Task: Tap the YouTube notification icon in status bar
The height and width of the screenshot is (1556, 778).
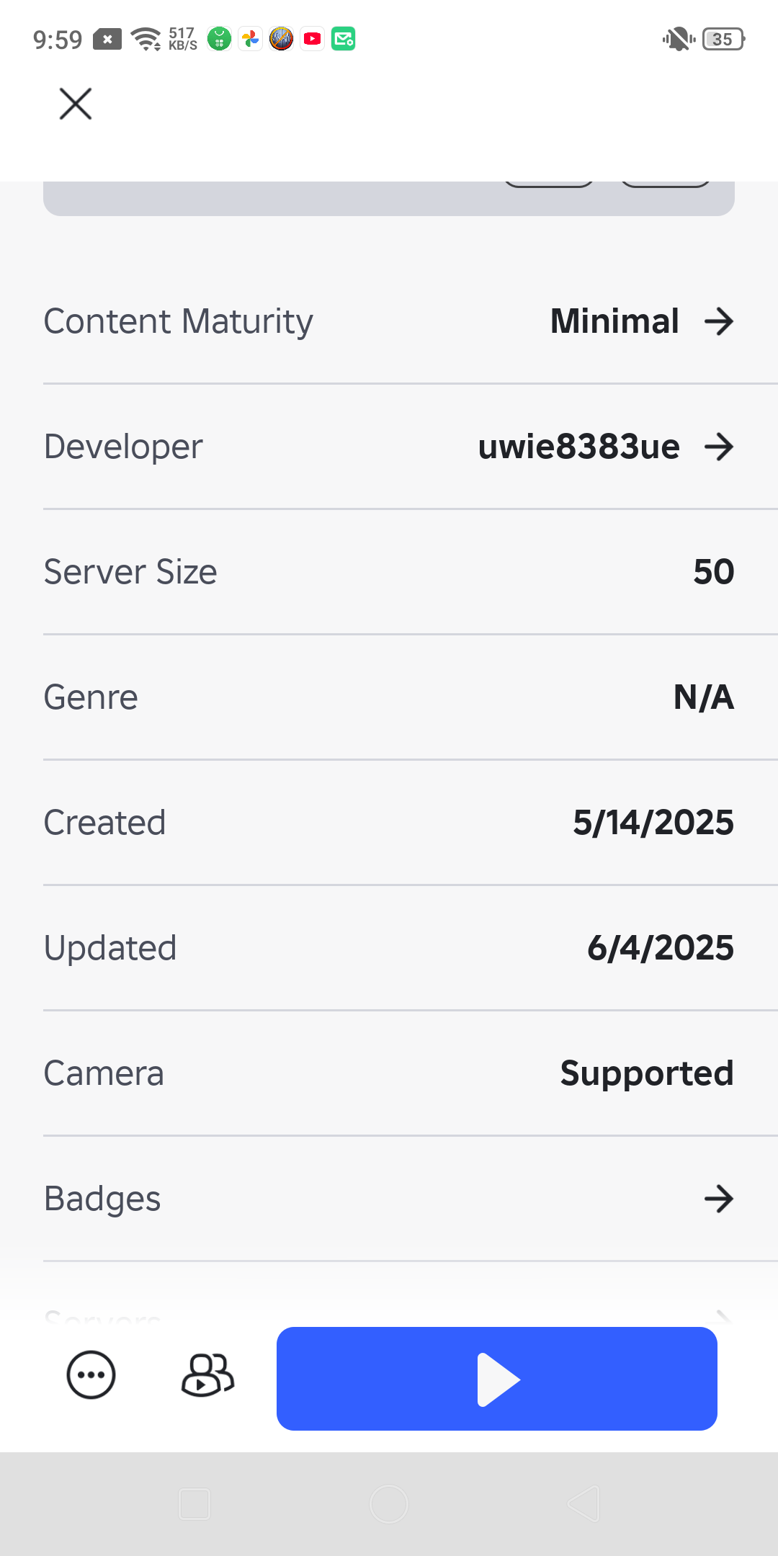Action: pos(313,39)
